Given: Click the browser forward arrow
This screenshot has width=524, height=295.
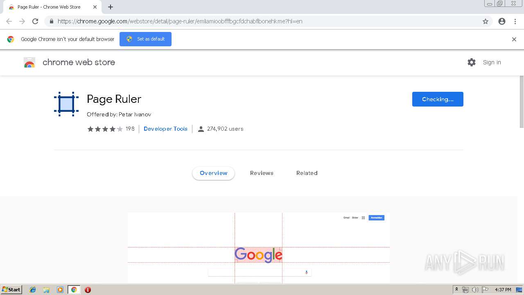Looking at the screenshot, I should pyautogui.click(x=22, y=21).
